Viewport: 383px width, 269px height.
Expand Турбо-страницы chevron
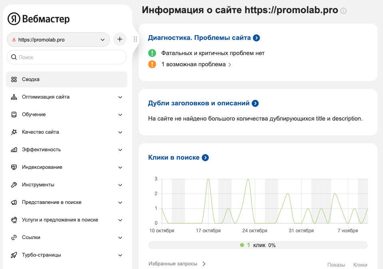point(120,255)
